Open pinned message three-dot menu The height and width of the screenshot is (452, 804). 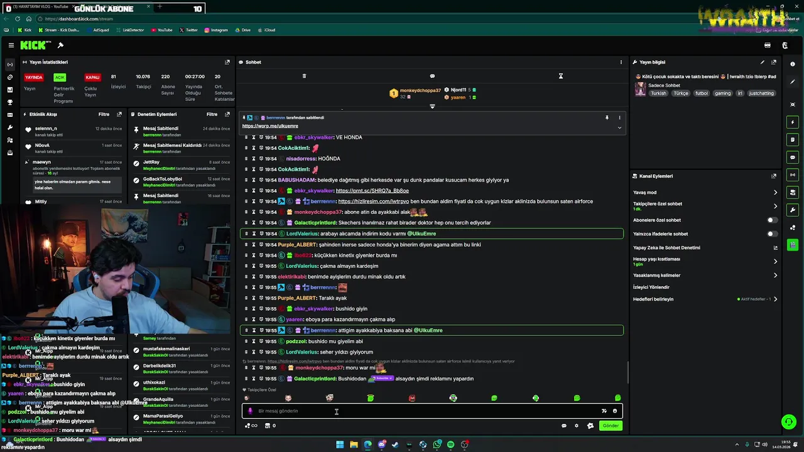[x=619, y=117]
